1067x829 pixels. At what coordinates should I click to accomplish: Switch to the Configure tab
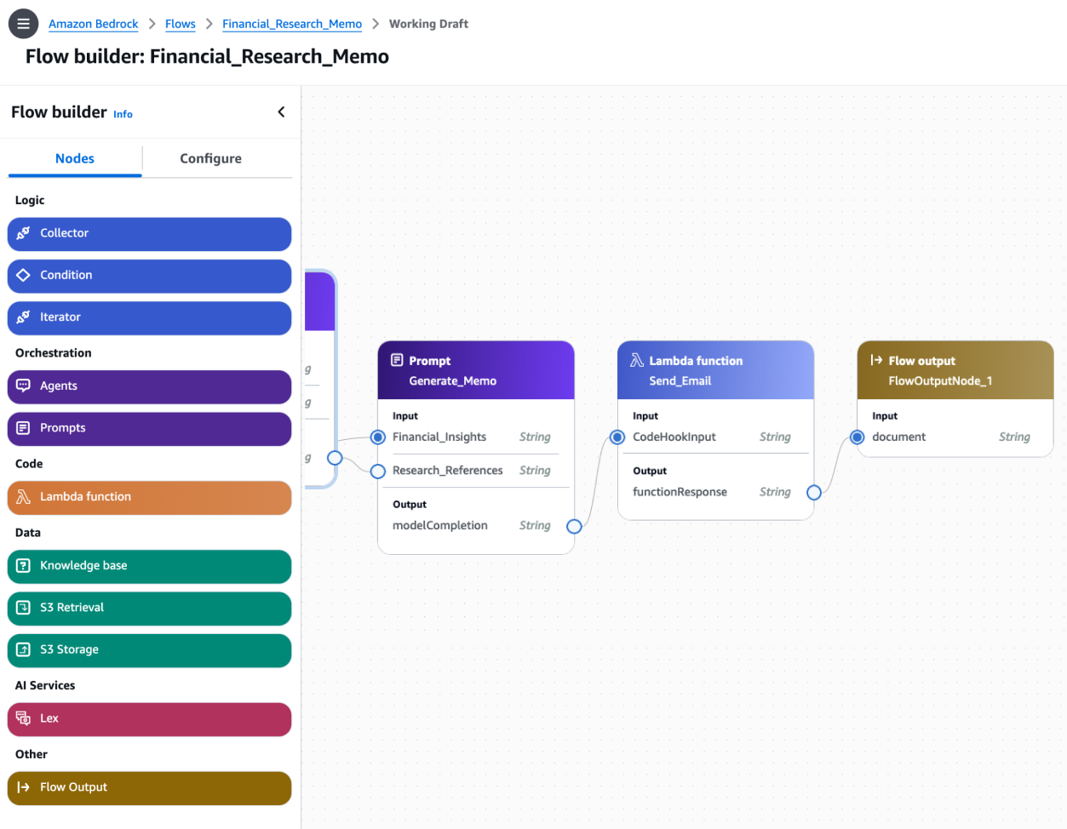click(210, 159)
